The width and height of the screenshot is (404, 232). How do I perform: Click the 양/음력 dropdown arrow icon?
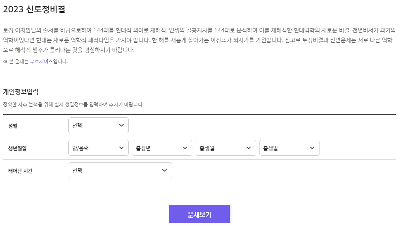(122, 147)
